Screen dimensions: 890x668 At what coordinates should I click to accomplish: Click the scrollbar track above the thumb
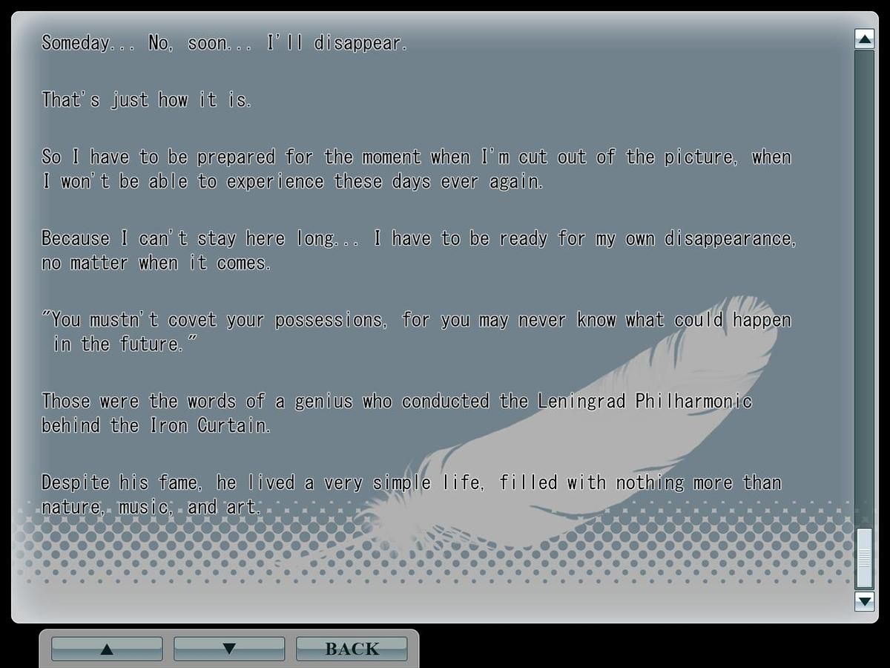865,289
